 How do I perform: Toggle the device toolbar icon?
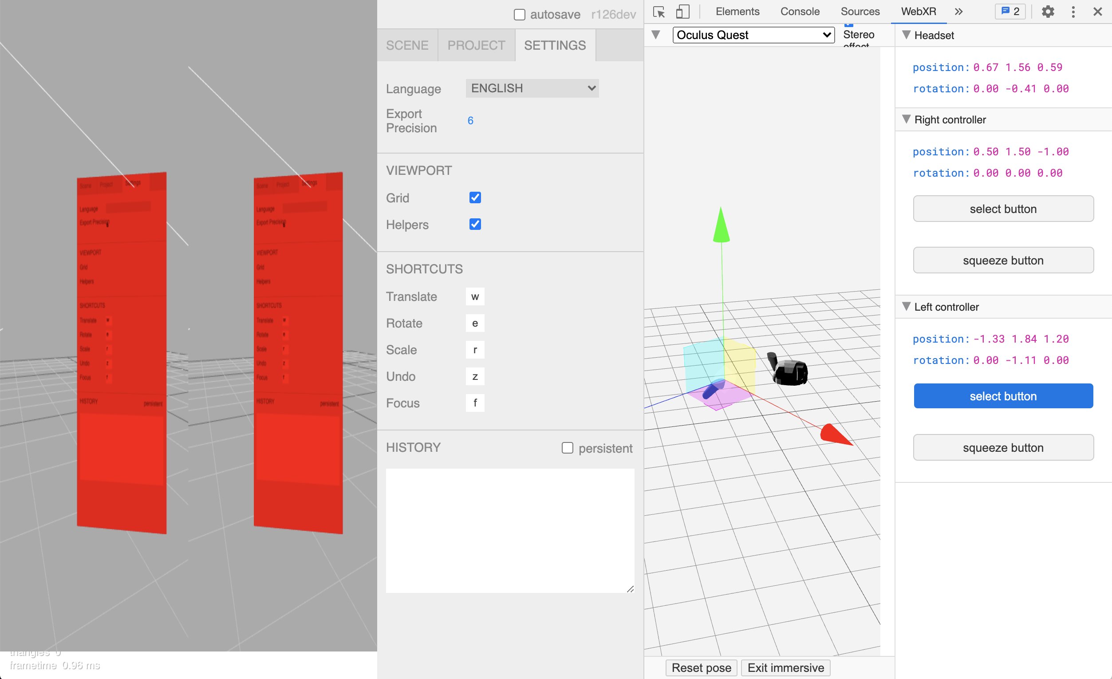682,12
